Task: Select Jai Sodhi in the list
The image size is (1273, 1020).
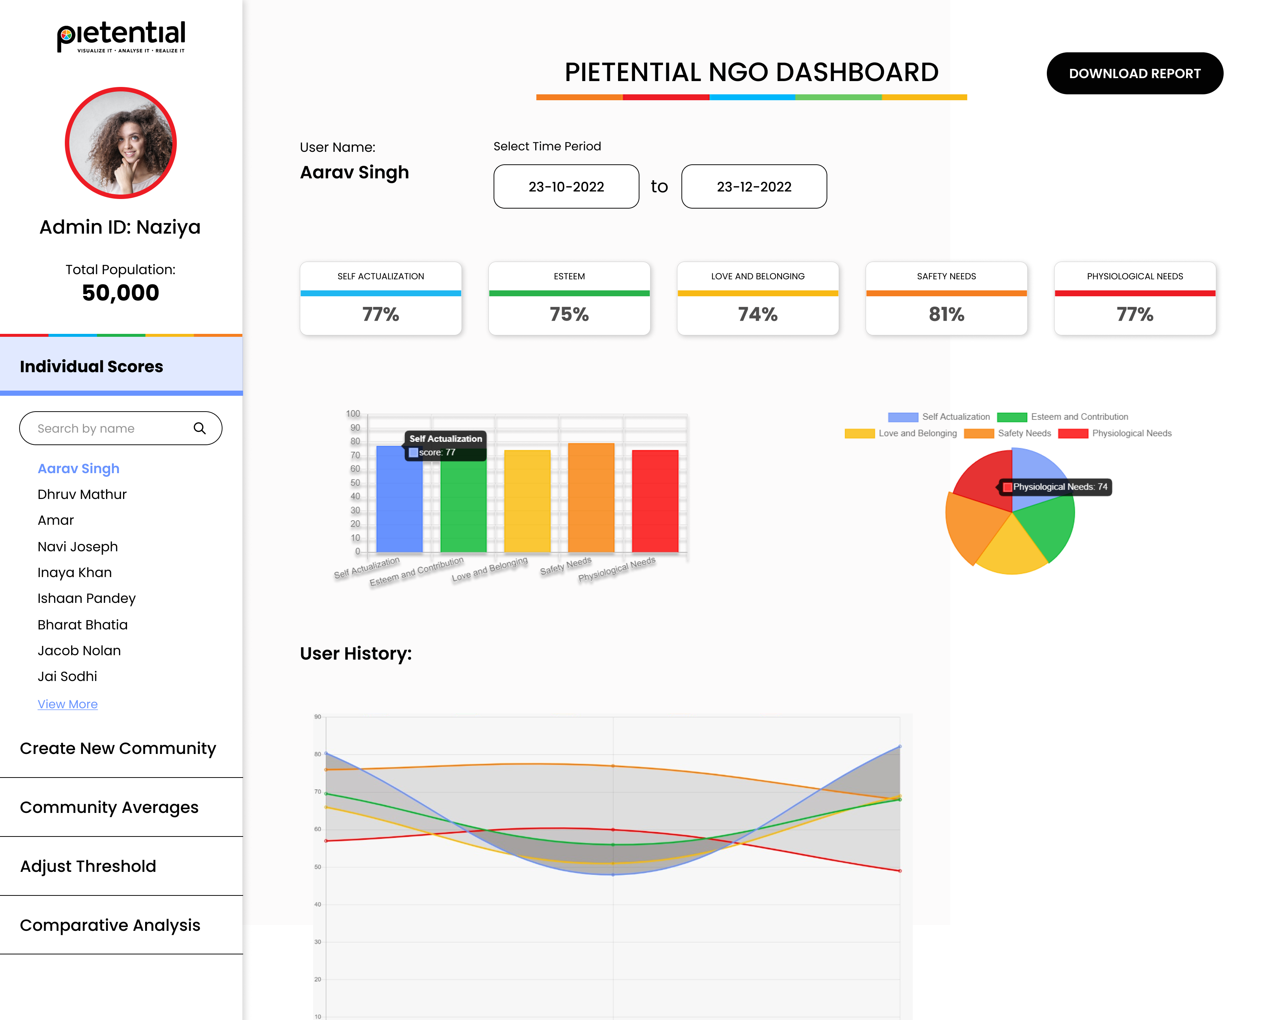Action: [x=67, y=677]
